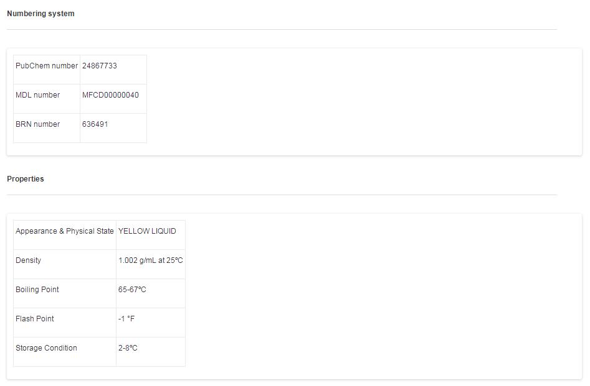The width and height of the screenshot is (590, 386).
Task: Click the PubChem value 24867733
Action: (100, 66)
